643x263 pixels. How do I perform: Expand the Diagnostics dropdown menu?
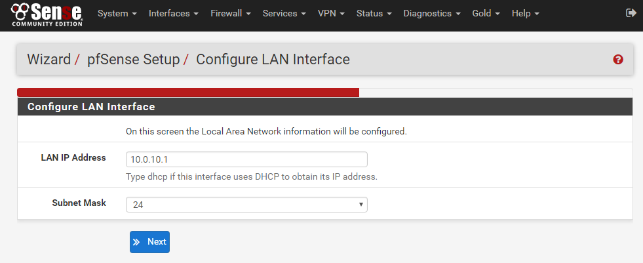pos(432,14)
